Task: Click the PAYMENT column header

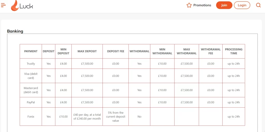Action: click(31, 52)
